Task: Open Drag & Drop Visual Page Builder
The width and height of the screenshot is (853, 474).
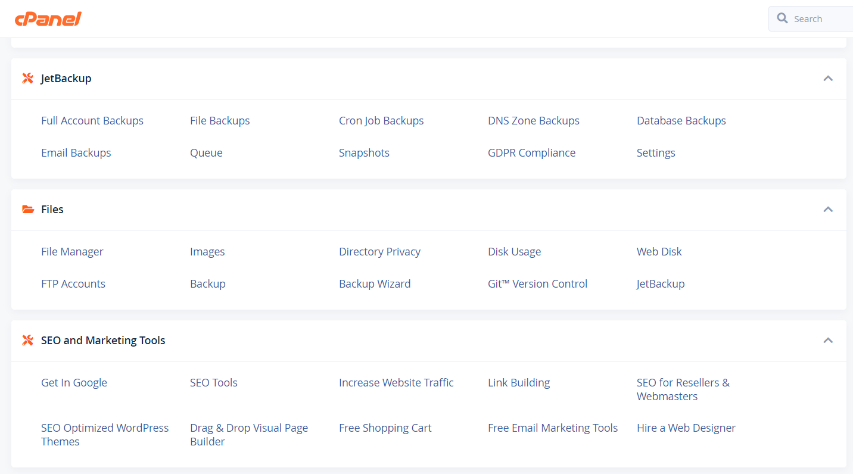Action: (x=249, y=435)
